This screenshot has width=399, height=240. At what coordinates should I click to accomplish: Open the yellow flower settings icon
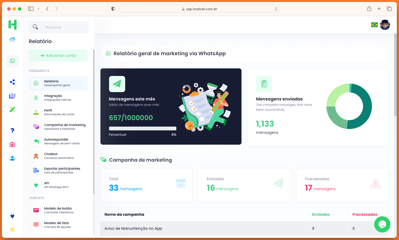12,229
